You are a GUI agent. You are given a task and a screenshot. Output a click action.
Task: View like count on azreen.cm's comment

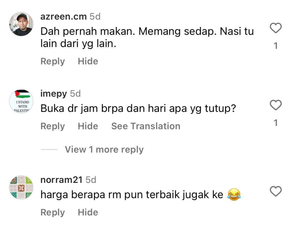coord(276,46)
